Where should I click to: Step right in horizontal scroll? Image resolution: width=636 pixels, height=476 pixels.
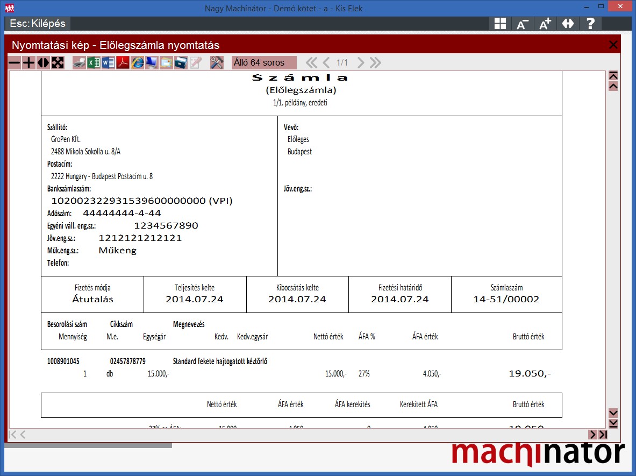592,435
